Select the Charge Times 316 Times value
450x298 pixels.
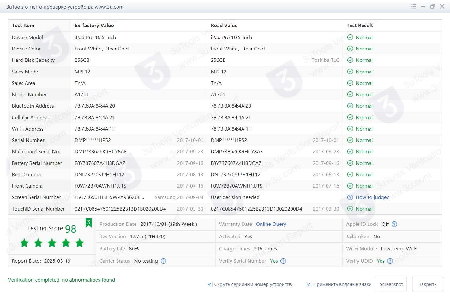tap(266, 248)
